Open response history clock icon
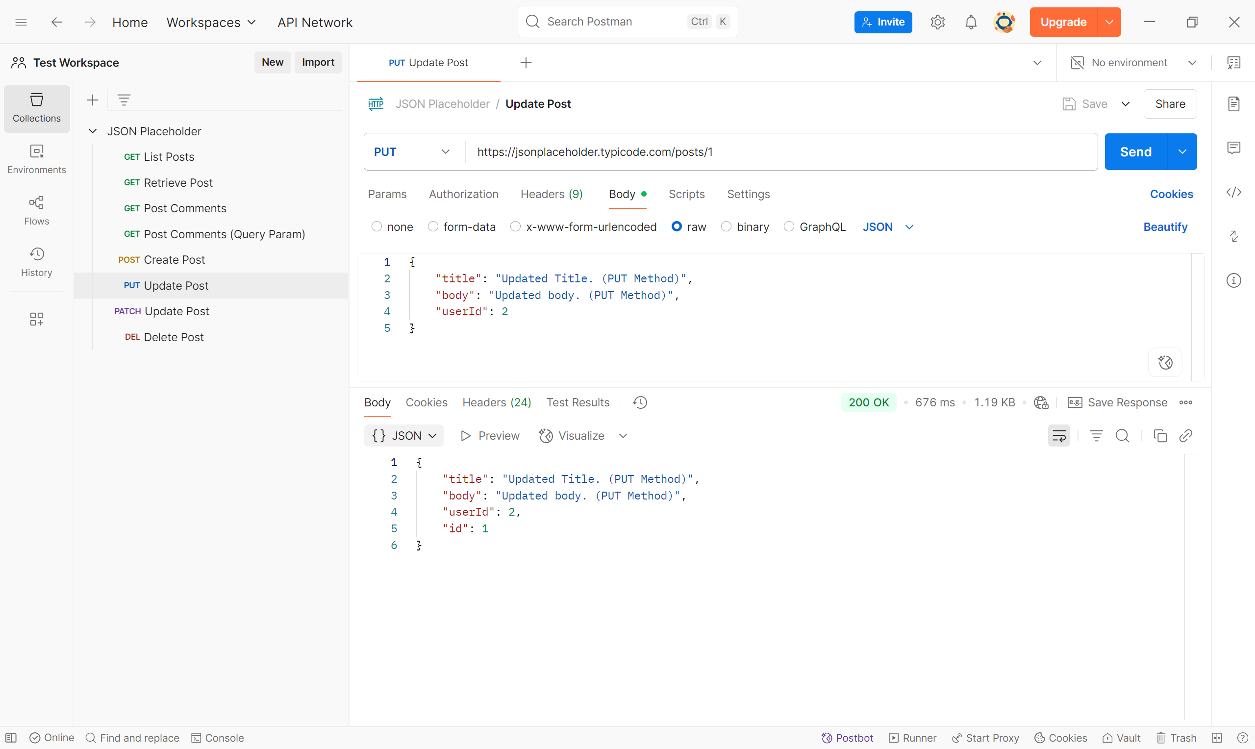 pyautogui.click(x=640, y=402)
